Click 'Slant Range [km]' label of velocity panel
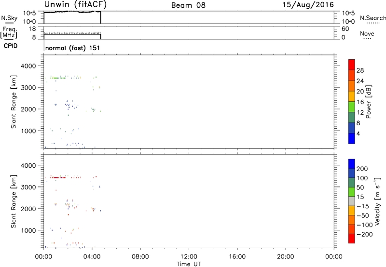This screenshot has width=386, height=267. pyautogui.click(x=14, y=201)
